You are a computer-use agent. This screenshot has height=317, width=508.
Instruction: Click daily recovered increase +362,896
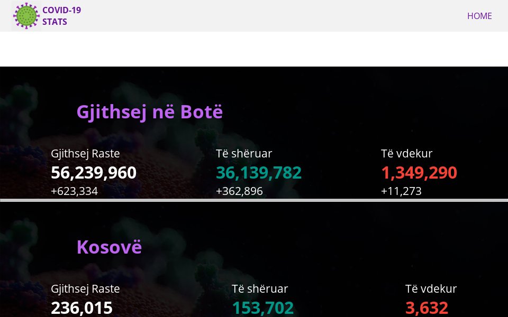point(239,191)
